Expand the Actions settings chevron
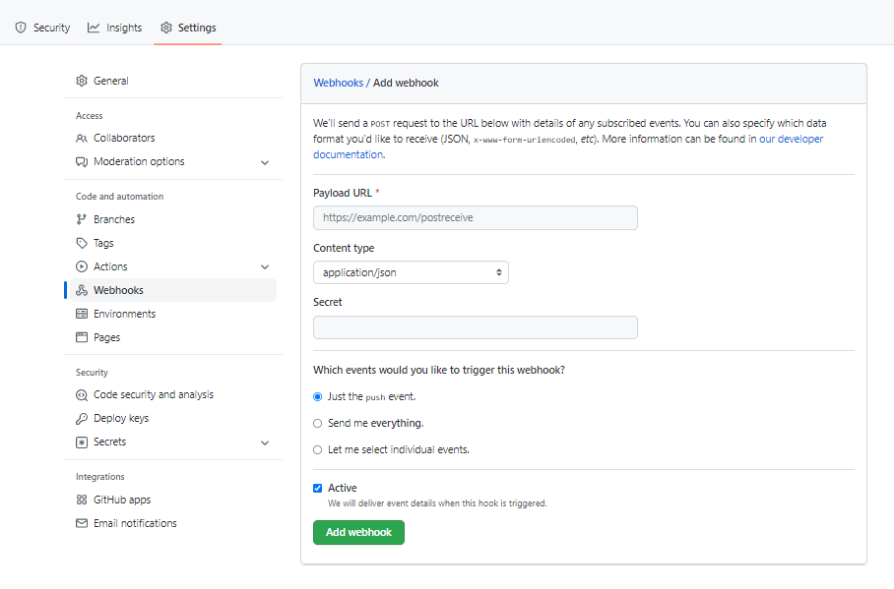The width and height of the screenshot is (894, 589). click(x=265, y=266)
